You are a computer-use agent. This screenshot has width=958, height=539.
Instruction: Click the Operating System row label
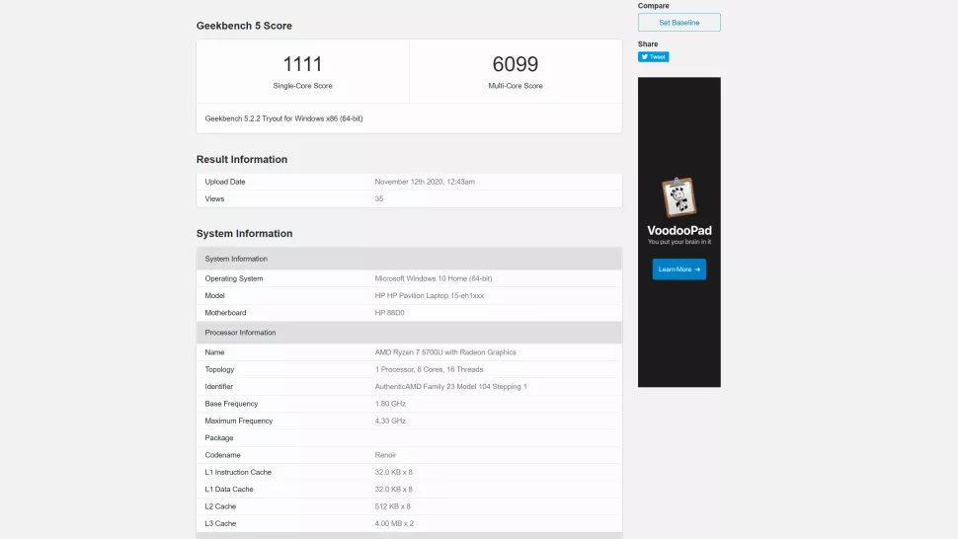click(233, 278)
